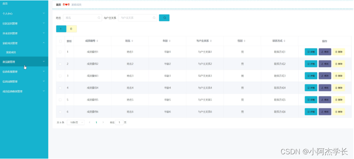Sort the table by 年龄 column
The image size is (354, 159).
(170, 41)
